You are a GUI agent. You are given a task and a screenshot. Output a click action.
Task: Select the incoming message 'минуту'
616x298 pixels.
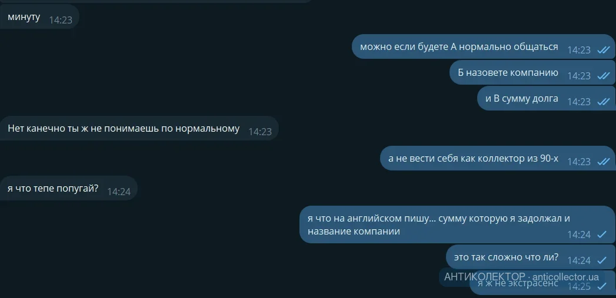39,17
